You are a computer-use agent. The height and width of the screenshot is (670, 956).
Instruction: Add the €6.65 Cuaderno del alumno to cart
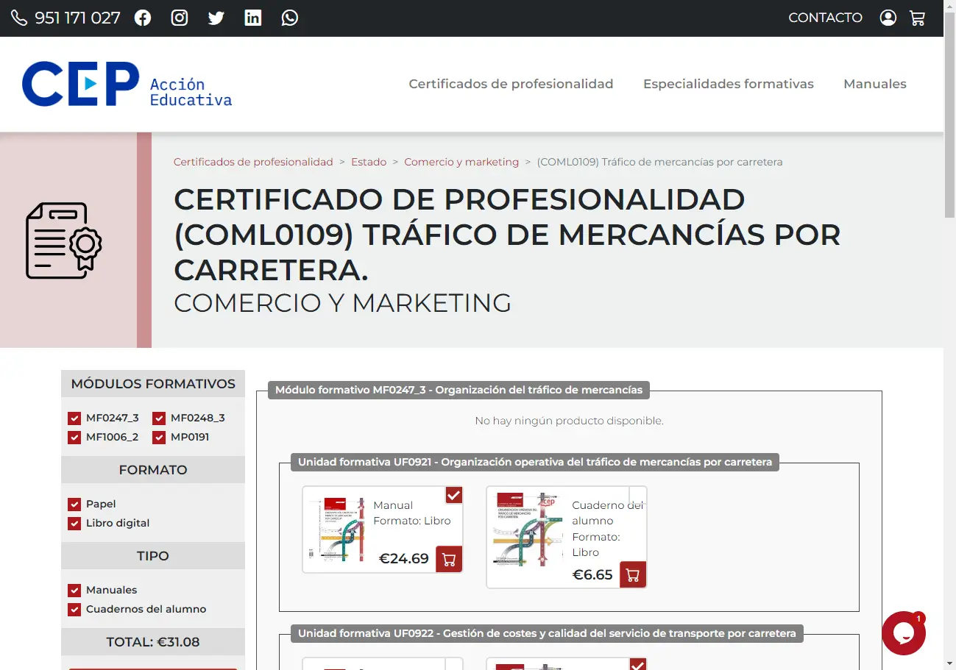coord(633,574)
